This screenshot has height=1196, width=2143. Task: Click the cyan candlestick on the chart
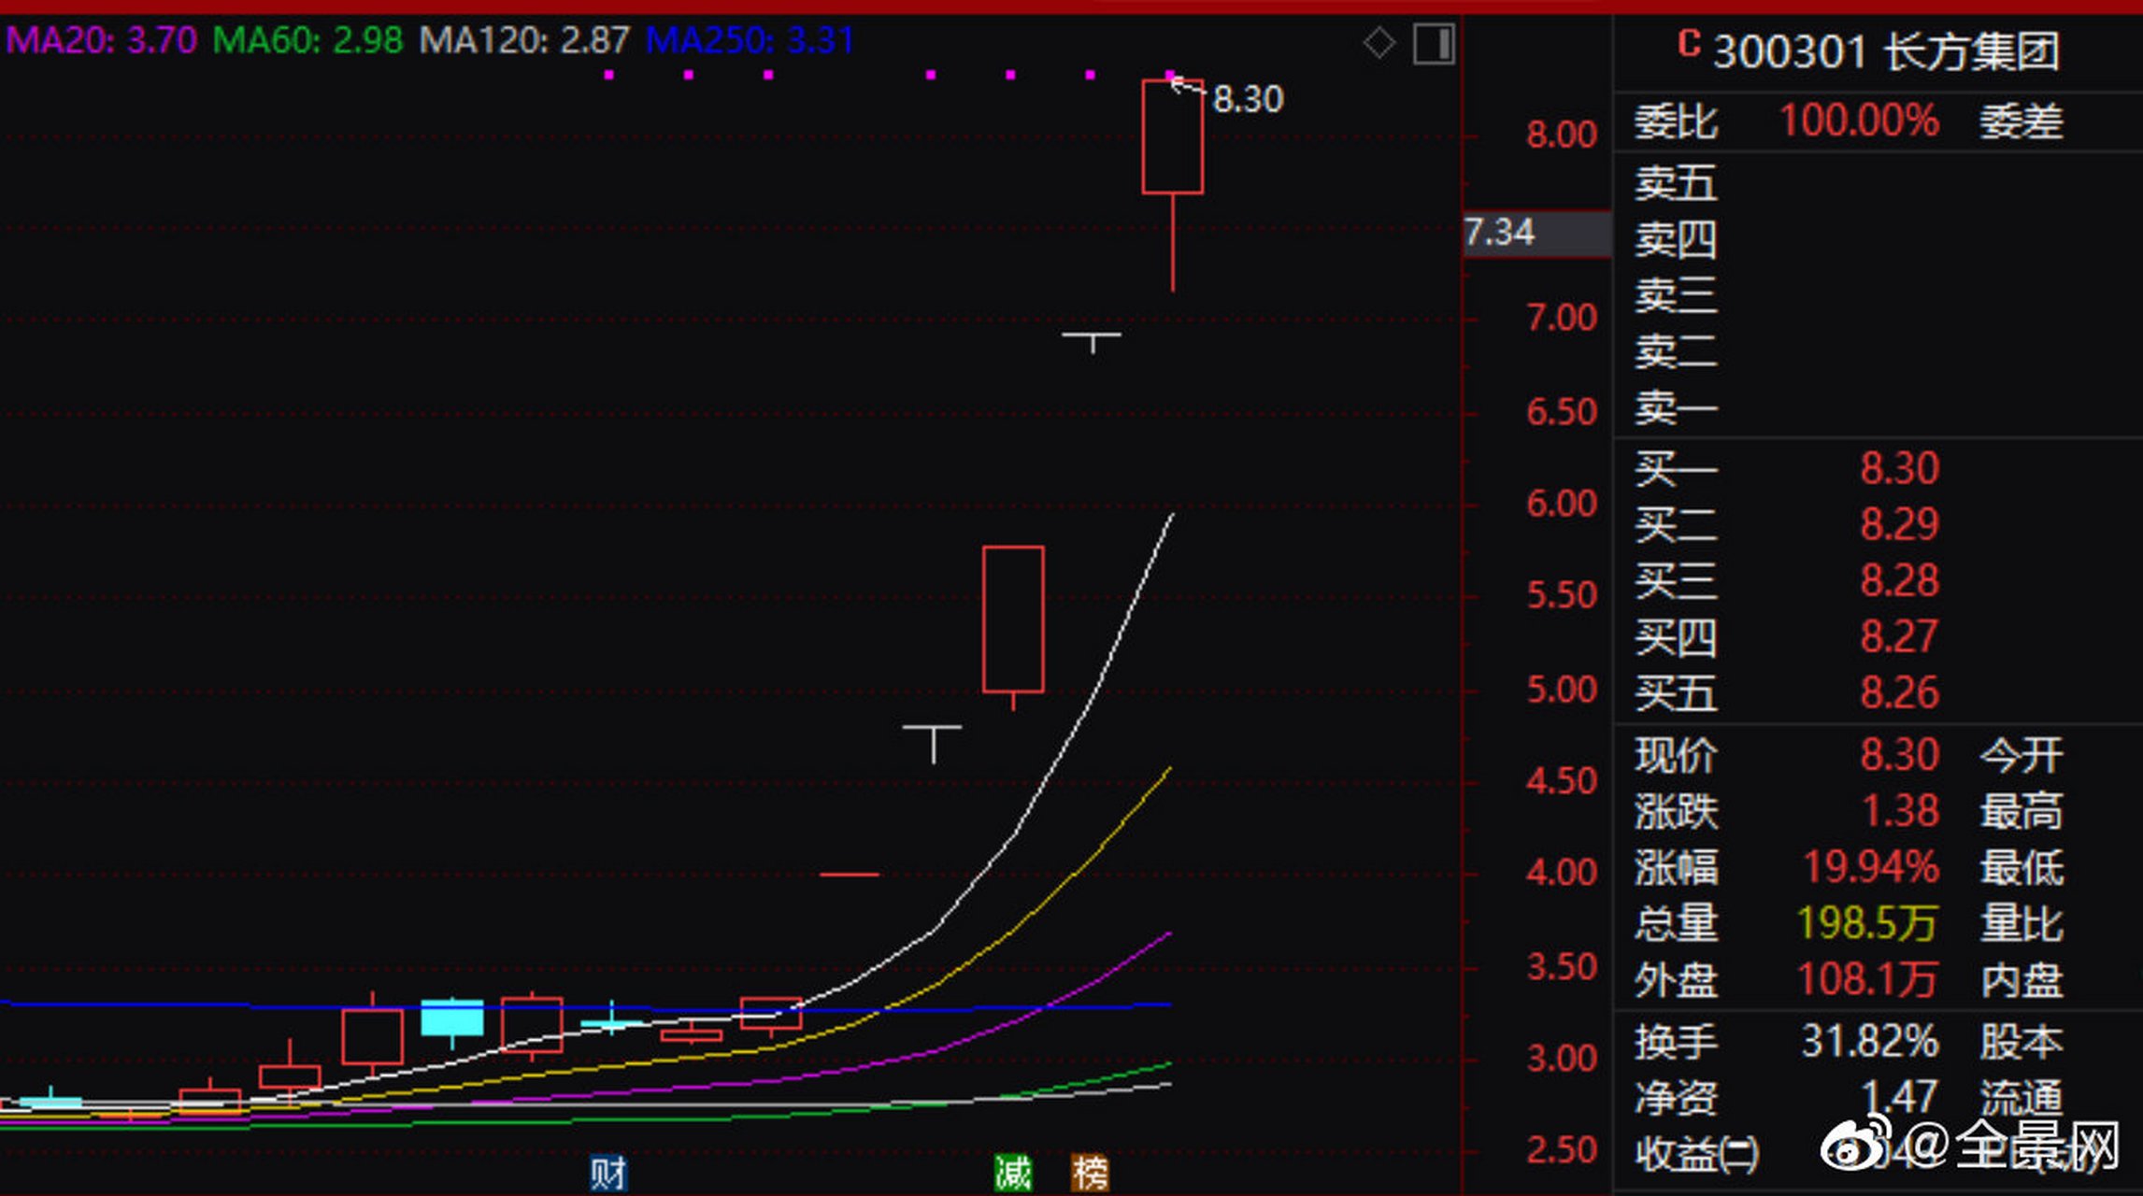452,1018
